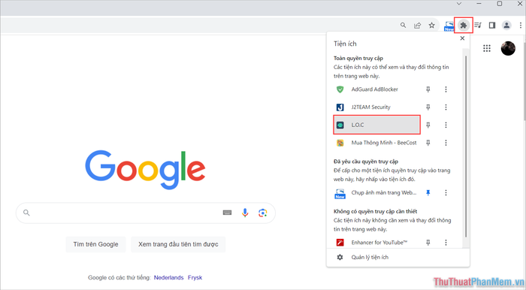Open the Extensions puzzle icon in toolbar
This screenshot has height=290, width=526.
pyautogui.click(x=464, y=25)
